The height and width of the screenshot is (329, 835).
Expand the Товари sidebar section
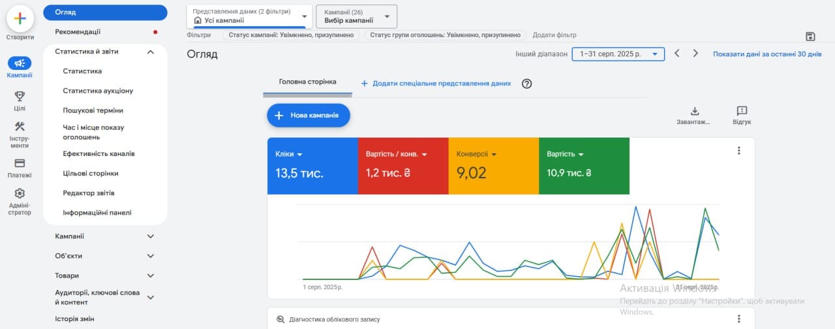pos(151,275)
